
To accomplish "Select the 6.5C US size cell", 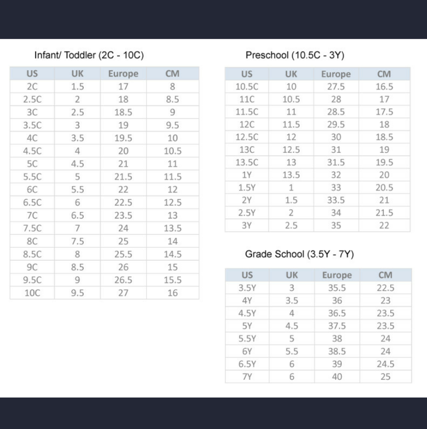I will tap(32, 203).
